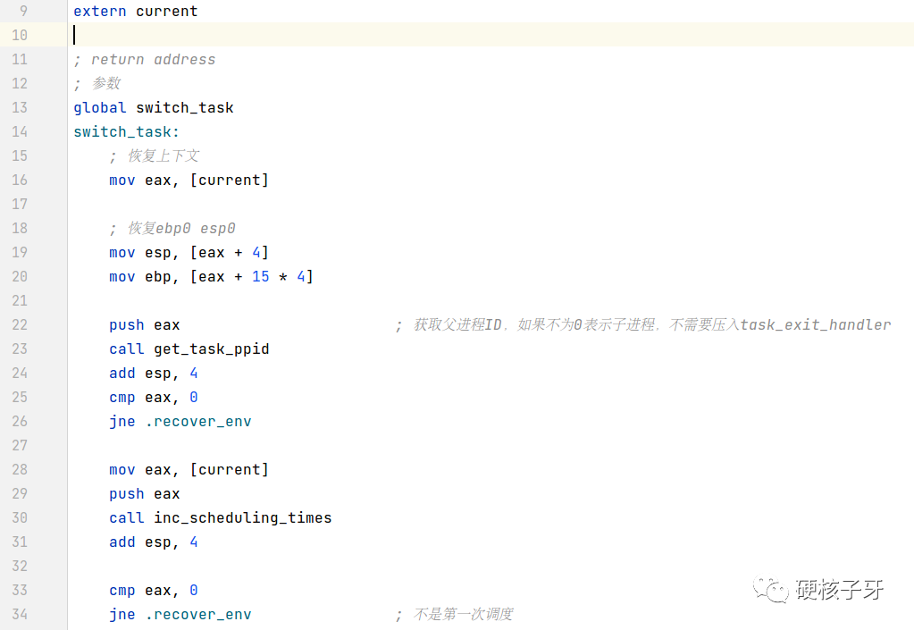This screenshot has height=630, width=914.
Task: Click empty line 10 with text cursor
Action: tap(491, 35)
